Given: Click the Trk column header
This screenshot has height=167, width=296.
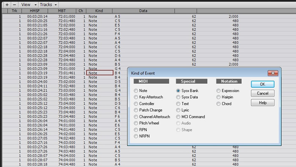Looking at the screenshot, I should pos(14,11).
